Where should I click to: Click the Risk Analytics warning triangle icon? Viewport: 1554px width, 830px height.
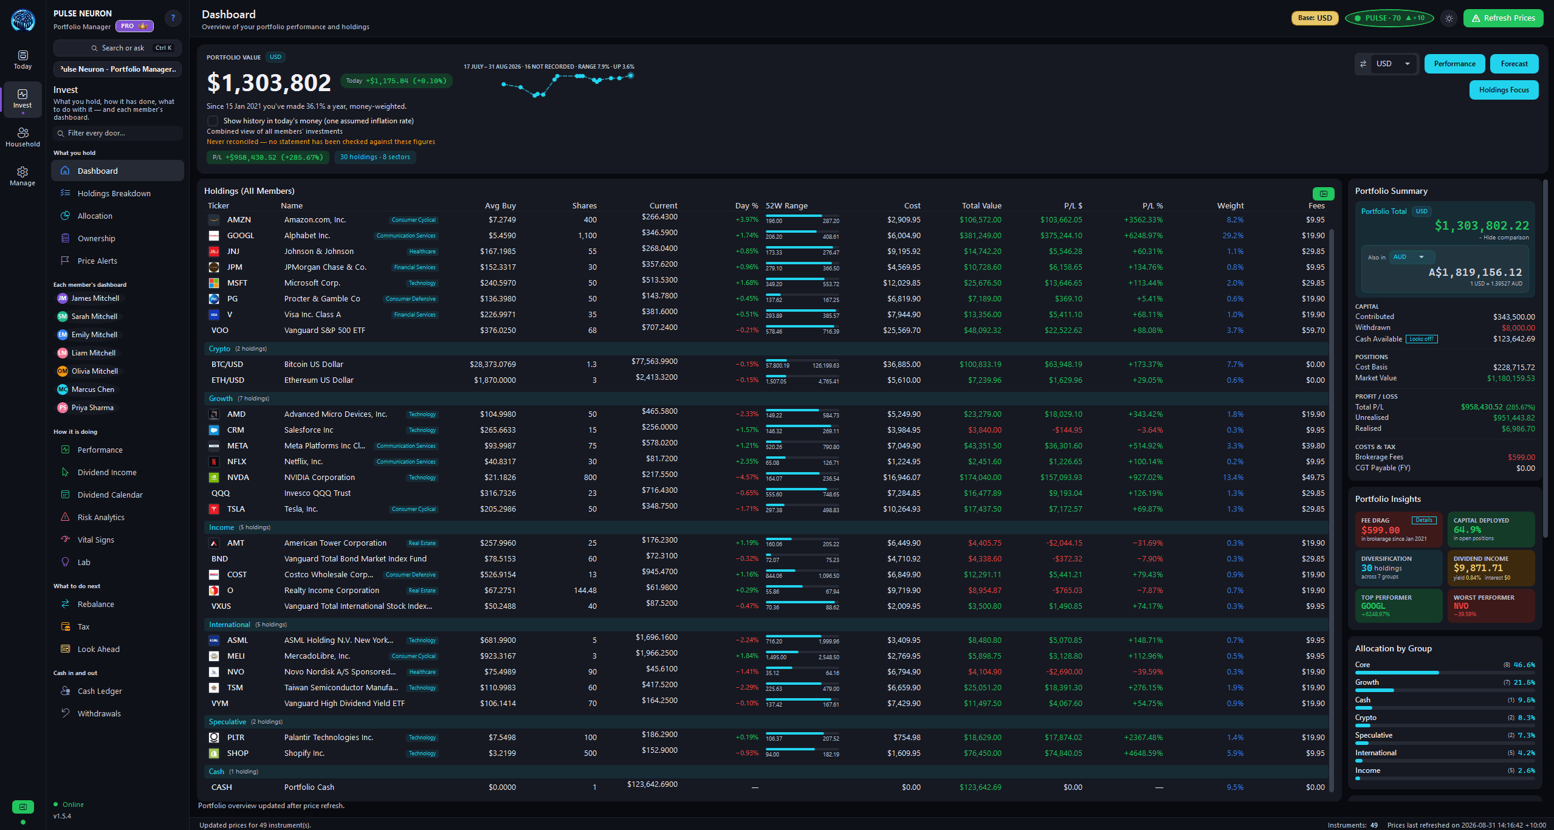pyautogui.click(x=65, y=517)
